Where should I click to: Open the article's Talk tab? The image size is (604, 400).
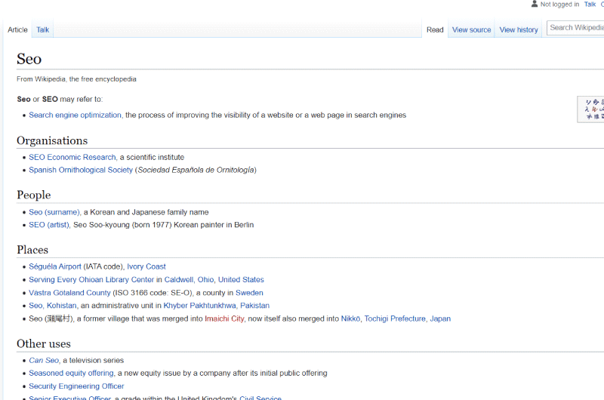pos(43,29)
